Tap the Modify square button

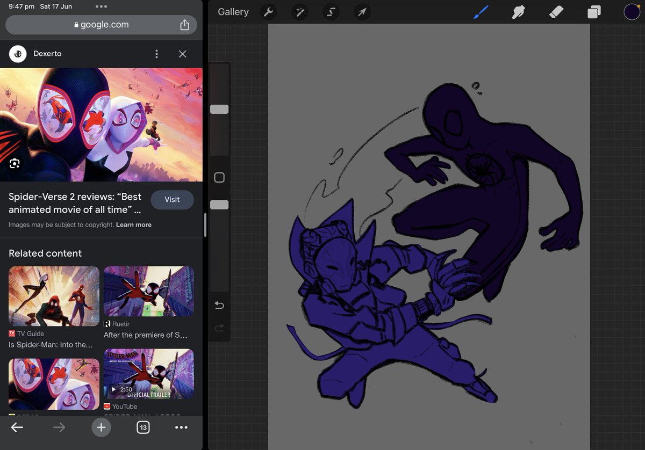click(219, 177)
